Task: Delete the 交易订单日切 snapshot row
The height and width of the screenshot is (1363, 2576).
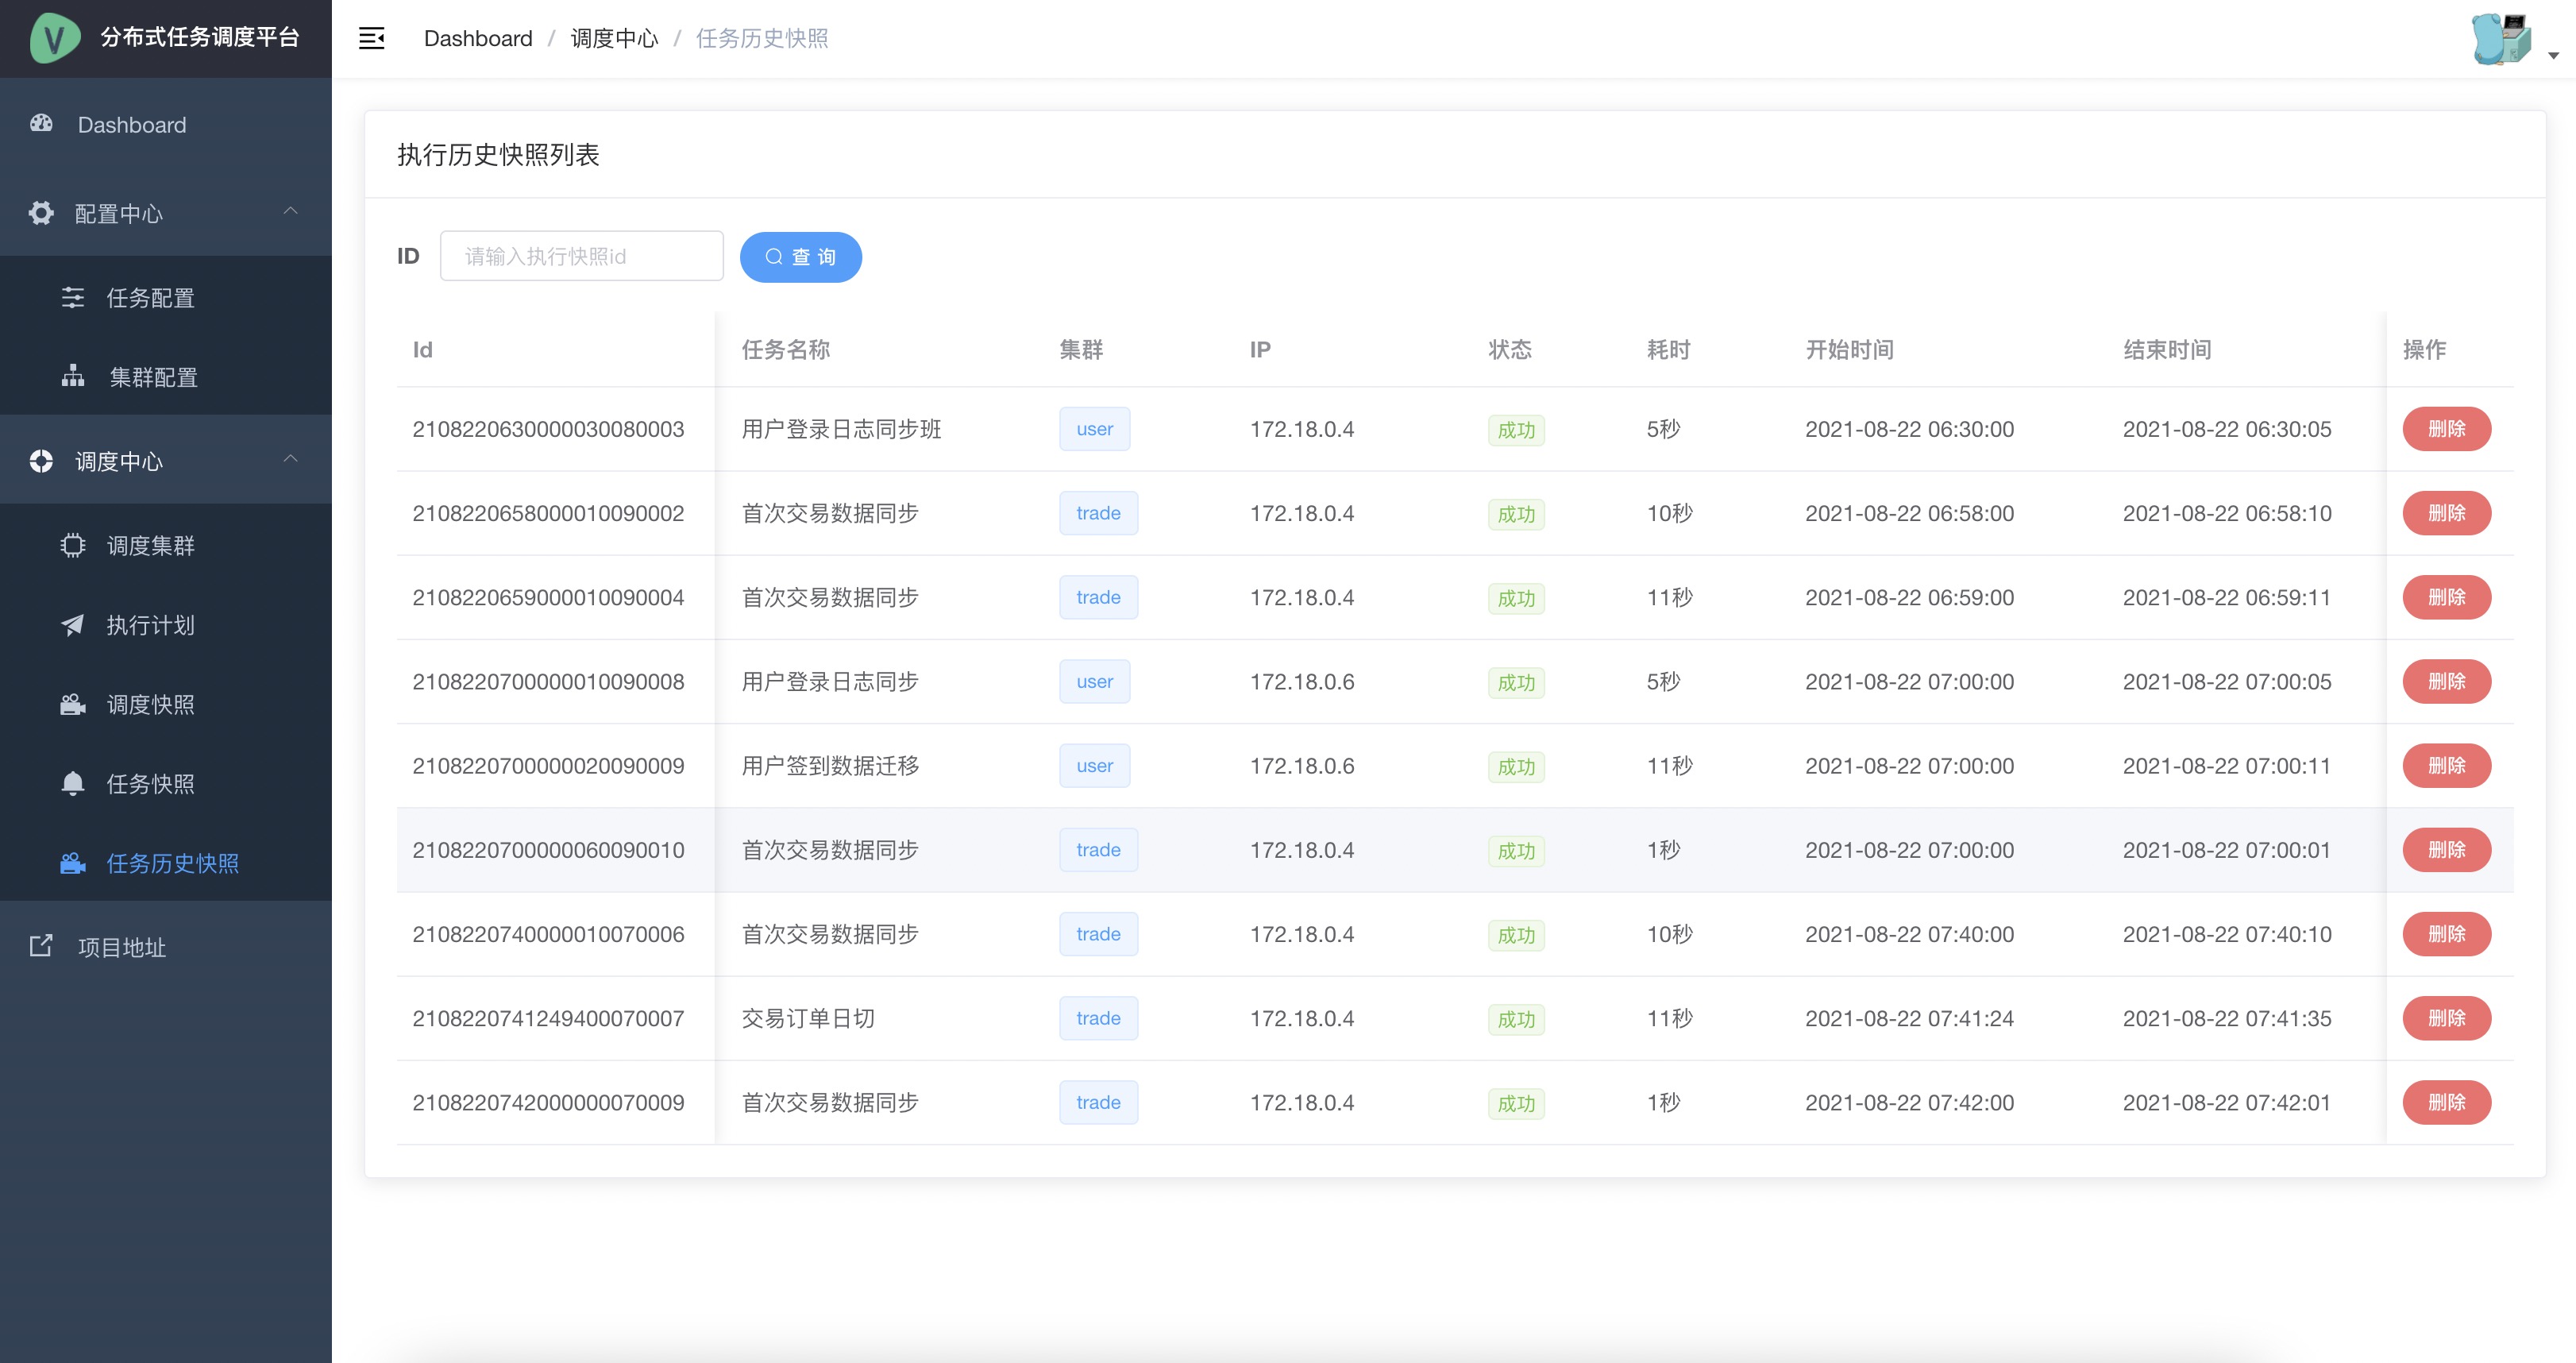Action: click(2446, 1018)
